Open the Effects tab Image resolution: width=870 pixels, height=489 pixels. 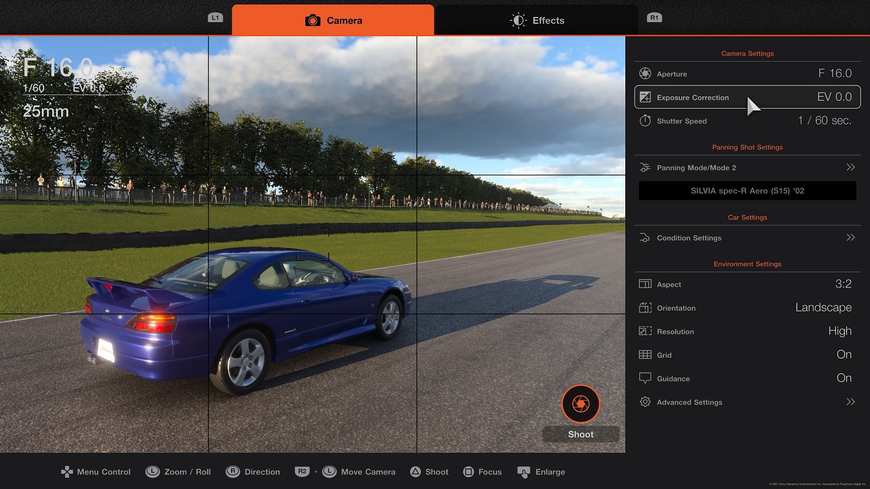click(536, 20)
